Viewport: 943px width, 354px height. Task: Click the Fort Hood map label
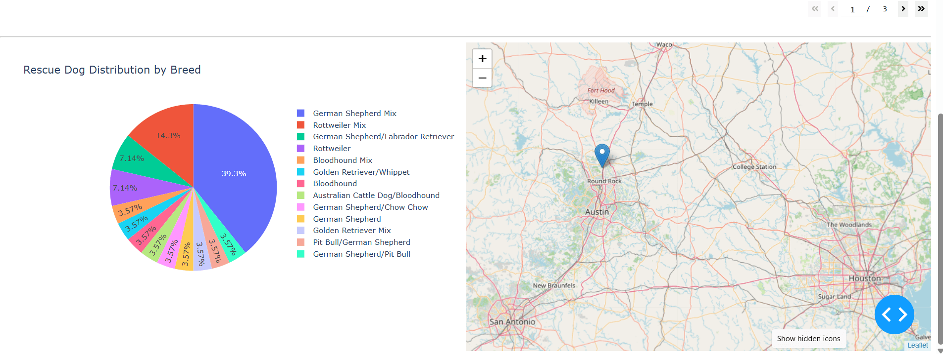601,90
